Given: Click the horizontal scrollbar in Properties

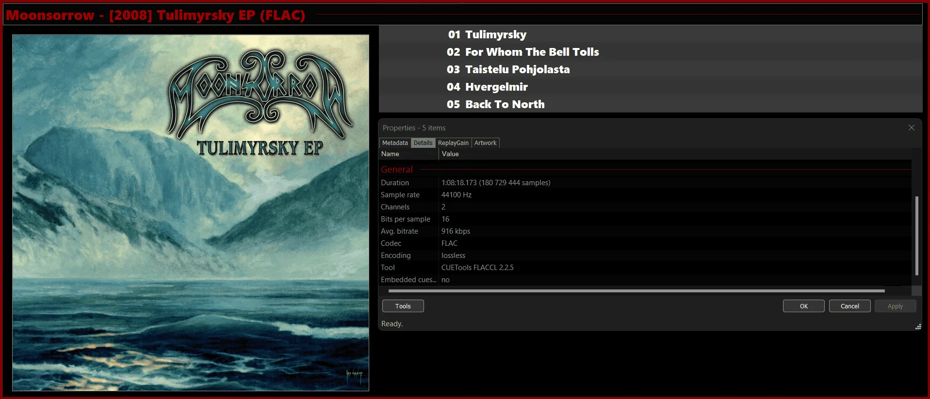Looking at the screenshot, I should point(636,291).
